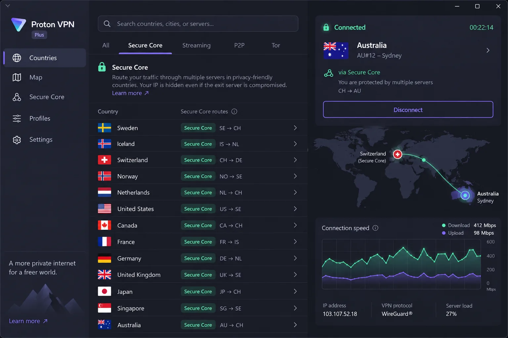Screen dimensions: 508x338
Task: Click the search magnifier icon
Action: 107,24
